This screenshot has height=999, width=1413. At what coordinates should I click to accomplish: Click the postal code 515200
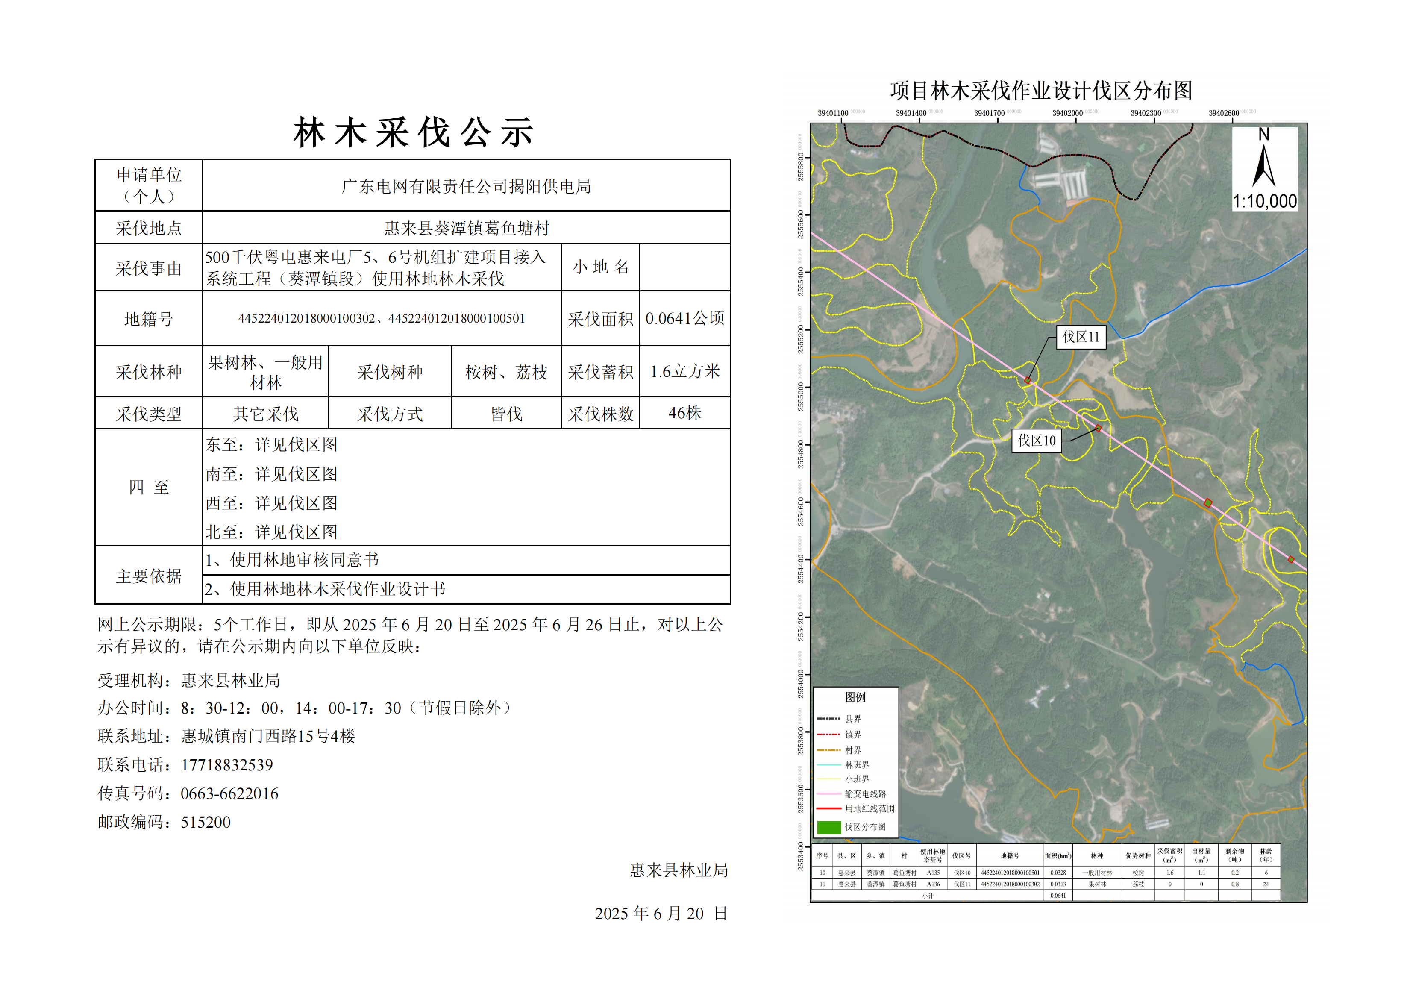click(206, 823)
